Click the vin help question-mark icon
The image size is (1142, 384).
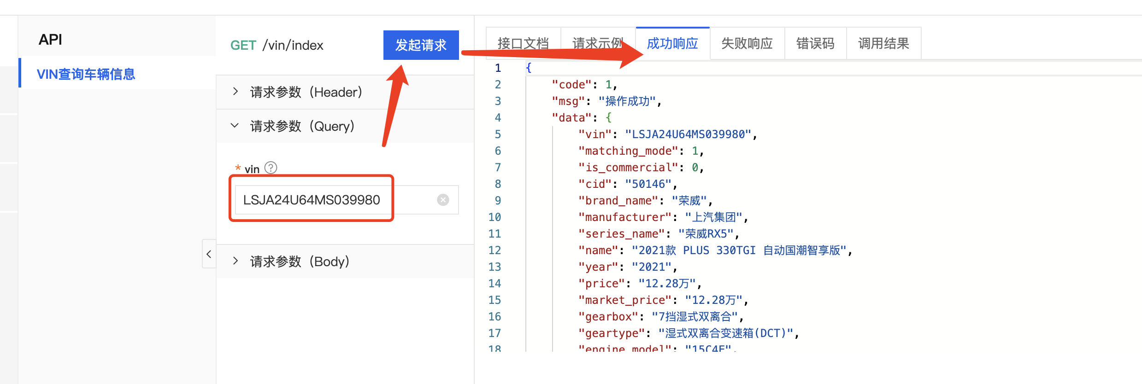click(271, 168)
